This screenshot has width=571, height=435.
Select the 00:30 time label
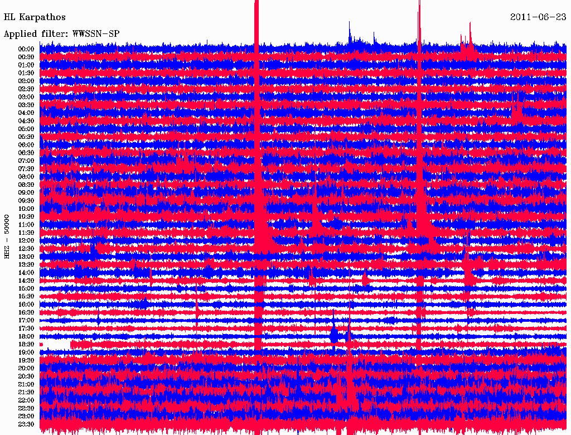(x=26, y=57)
